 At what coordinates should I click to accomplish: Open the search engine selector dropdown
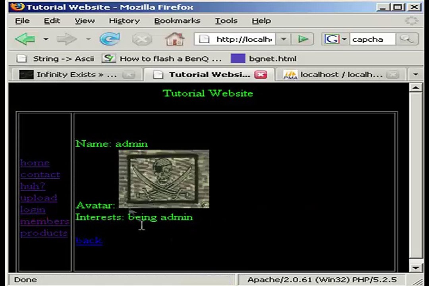(x=344, y=39)
